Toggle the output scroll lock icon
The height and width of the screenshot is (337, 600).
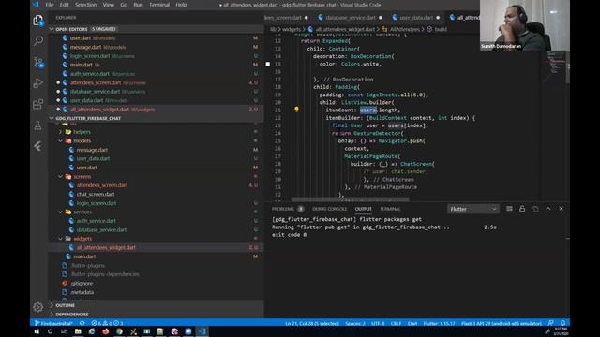pos(522,209)
